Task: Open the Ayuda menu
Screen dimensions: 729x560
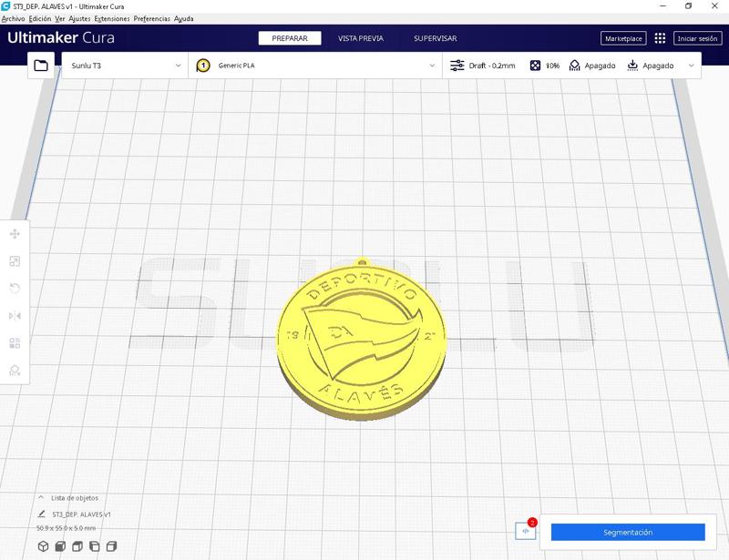Action: point(184,18)
